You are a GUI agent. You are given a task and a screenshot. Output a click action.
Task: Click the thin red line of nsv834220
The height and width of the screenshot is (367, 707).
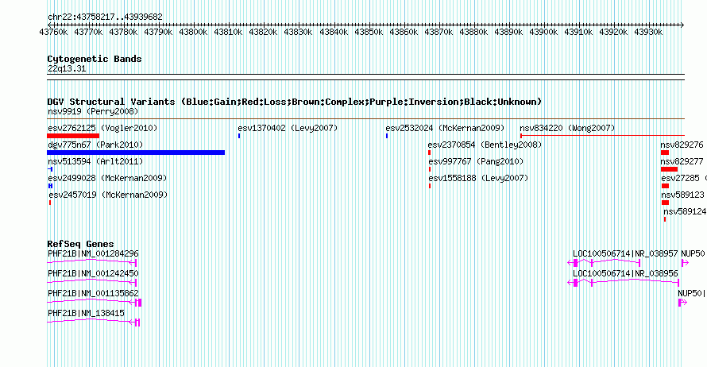point(602,135)
